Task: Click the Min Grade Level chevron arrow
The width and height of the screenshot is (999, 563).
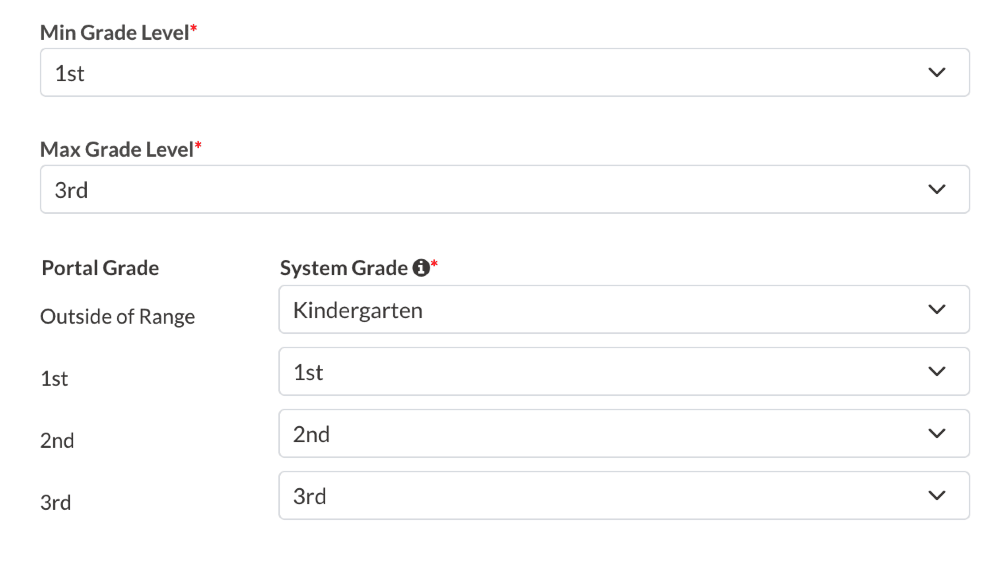Action: (x=937, y=73)
